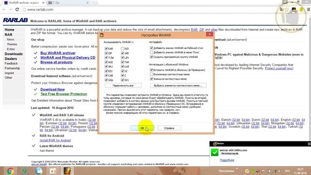Toggle UUE association checkbox

tap(122, 67)
